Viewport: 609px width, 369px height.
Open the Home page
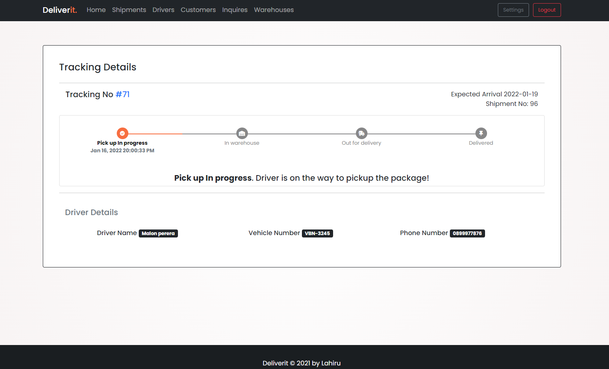(x=96, y=10)
